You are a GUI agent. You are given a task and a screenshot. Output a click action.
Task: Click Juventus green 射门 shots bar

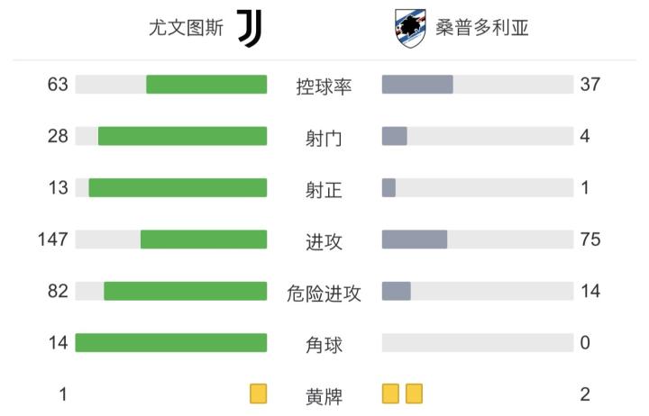click(x=182, y=136)
